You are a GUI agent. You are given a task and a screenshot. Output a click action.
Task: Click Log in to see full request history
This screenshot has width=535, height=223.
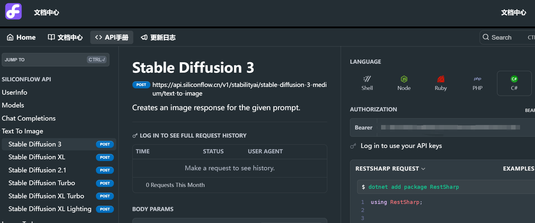click(193, 136)
